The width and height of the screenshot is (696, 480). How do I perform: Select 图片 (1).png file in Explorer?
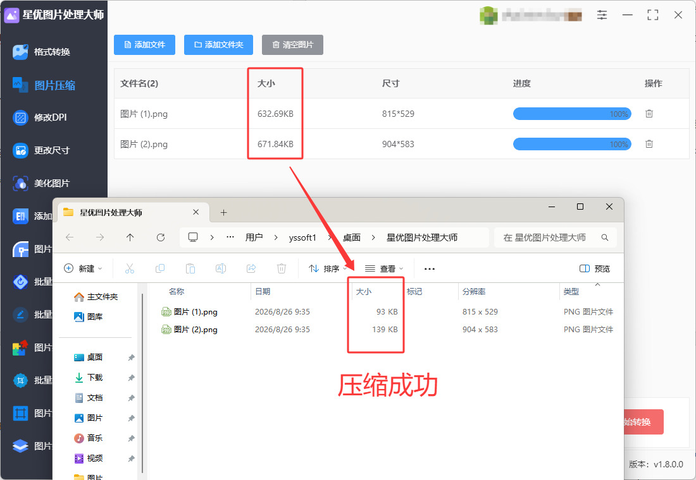point(190,312)
